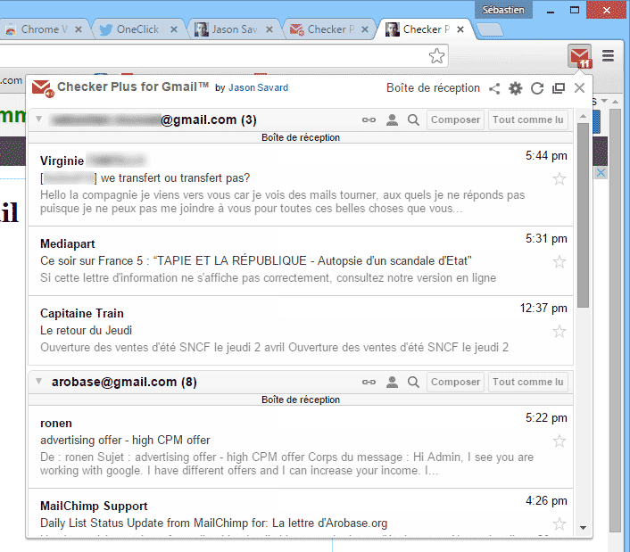Search mail in arobase@gmail.com account
This screenshot has height=552, width=630.
click(x=413, y=382)
